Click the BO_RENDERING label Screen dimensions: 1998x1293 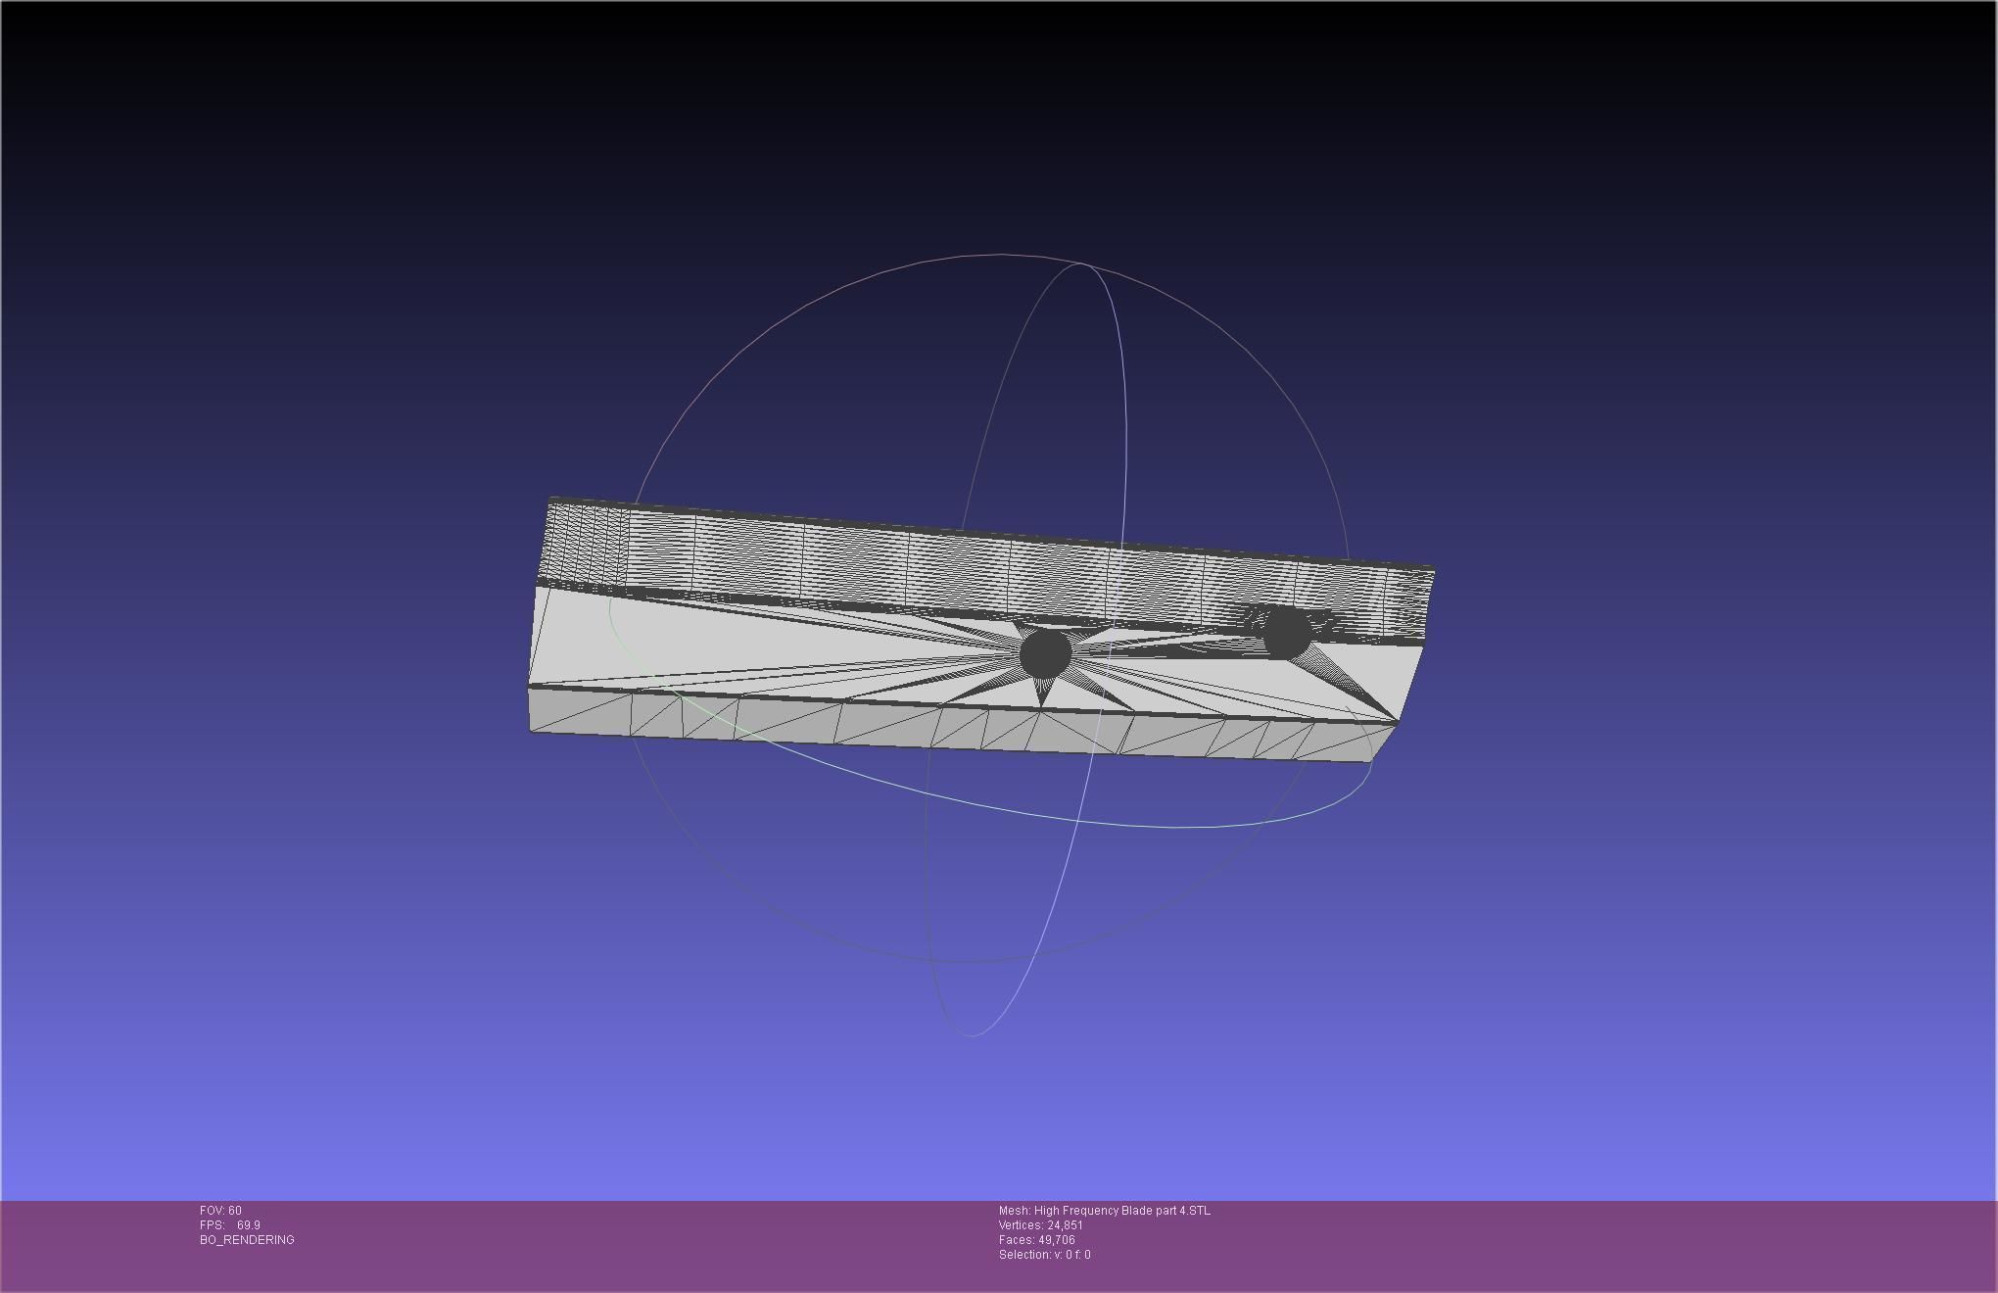(x=247, y=1240)
